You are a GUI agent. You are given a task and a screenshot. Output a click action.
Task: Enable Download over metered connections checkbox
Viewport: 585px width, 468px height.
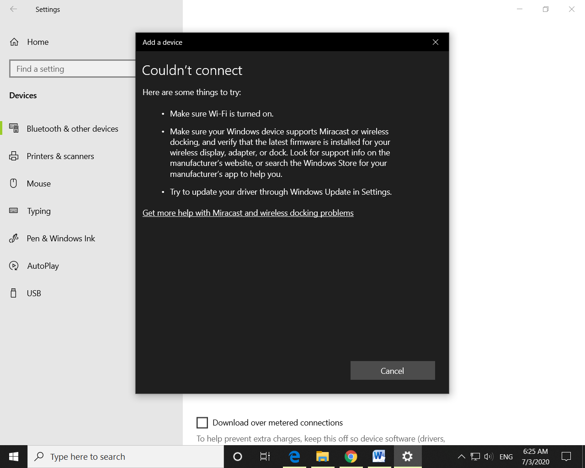tap(202, 423)
